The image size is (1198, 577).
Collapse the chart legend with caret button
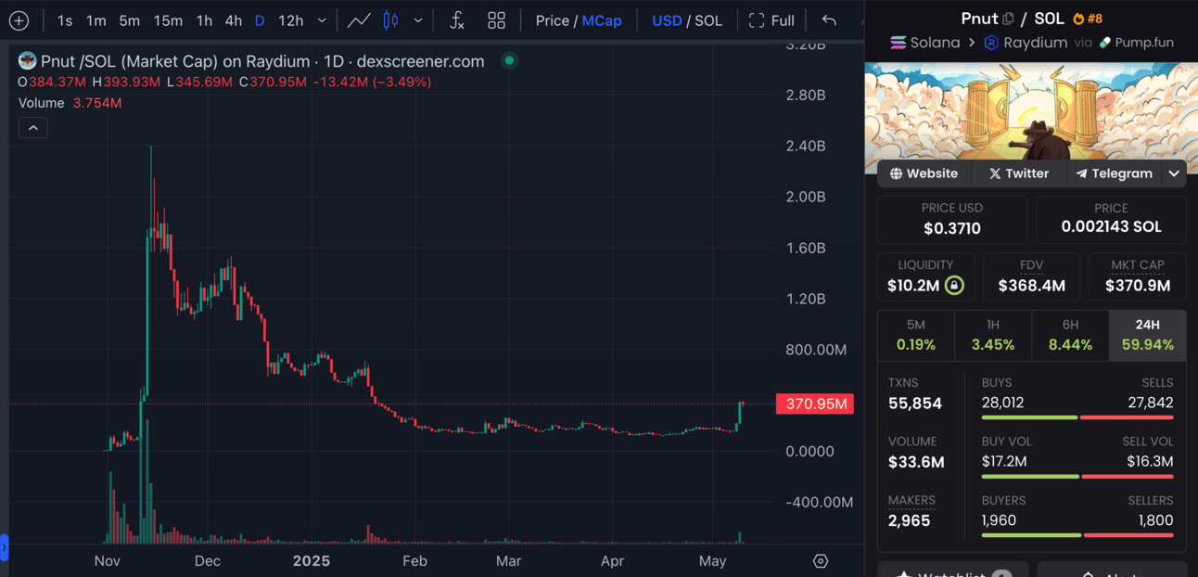pos(32,128)
